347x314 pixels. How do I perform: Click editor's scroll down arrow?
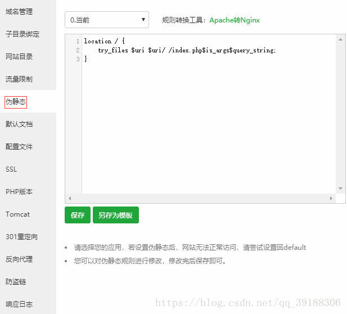pyautogui.click(x=340, y=189)
